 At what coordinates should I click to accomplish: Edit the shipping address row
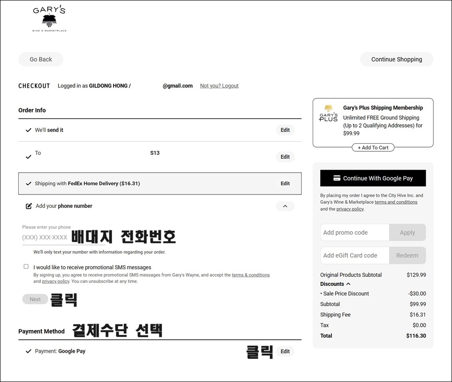click(285, 157)
